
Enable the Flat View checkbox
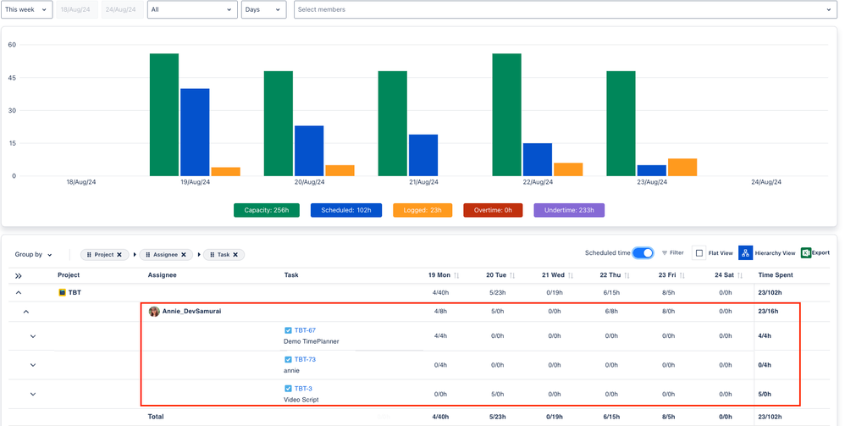[699, 253]
